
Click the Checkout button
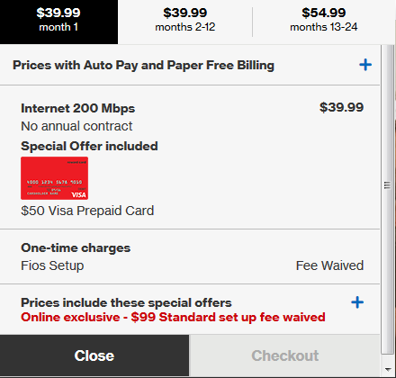pyautogui.click(x=284, y=355)
